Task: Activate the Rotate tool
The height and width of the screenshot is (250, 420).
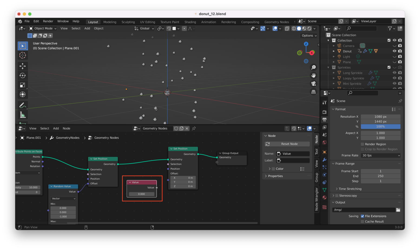Action: point(23,75)
